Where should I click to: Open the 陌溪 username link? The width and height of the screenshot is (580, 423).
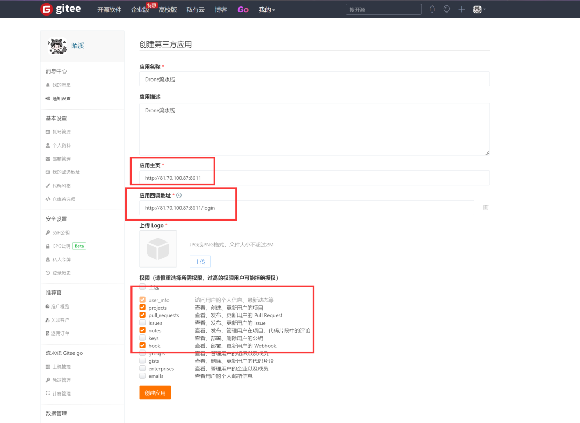click(x=78, y=46)
